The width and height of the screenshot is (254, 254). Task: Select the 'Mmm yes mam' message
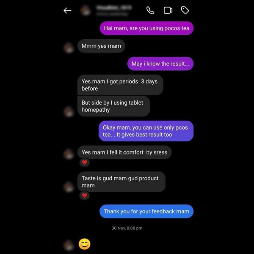coord(101,46)
